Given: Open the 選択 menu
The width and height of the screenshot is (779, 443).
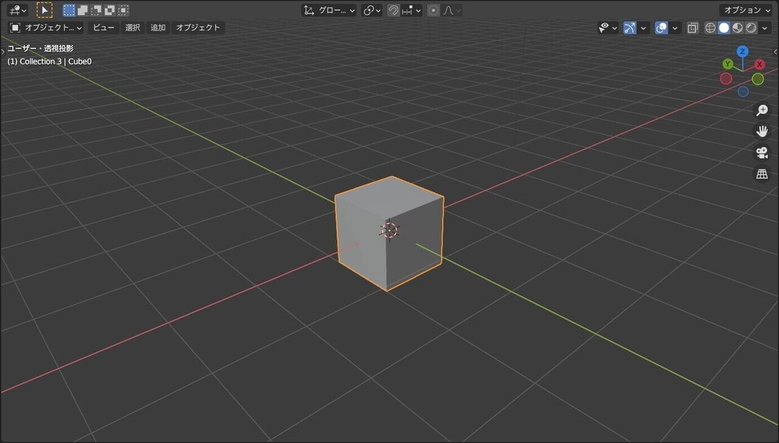Looking at the screenshot, I should [x=132, y=28].
